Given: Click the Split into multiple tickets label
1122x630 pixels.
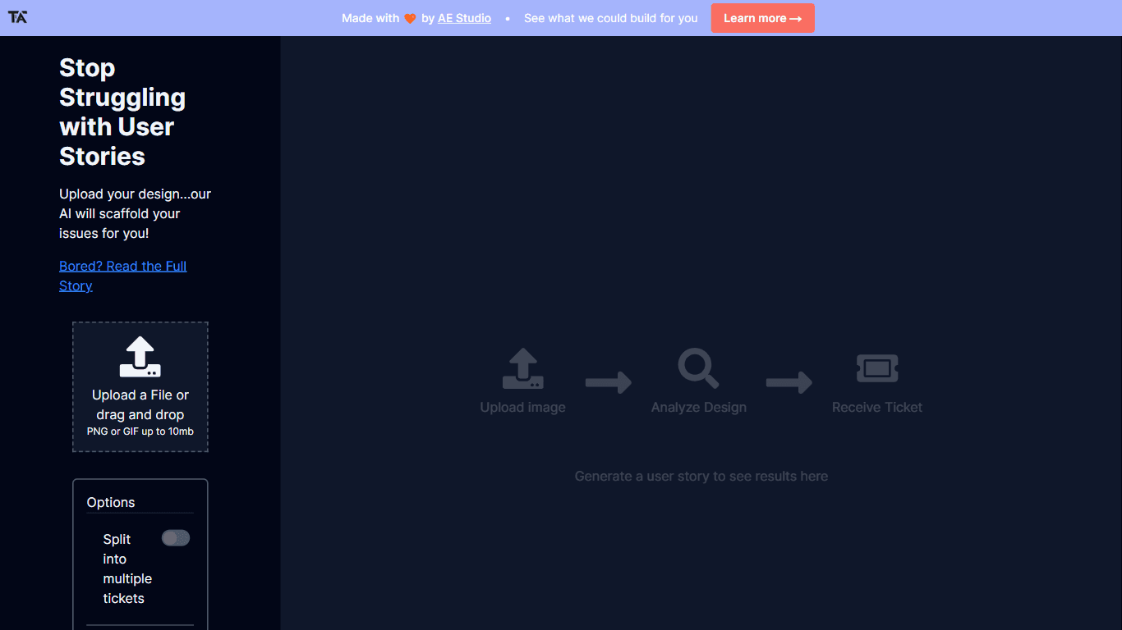Looking at the screenshot, I should point(127,568).
